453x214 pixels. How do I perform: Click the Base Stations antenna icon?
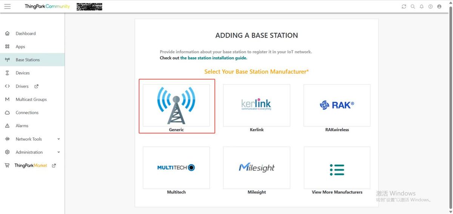[7, 60]
